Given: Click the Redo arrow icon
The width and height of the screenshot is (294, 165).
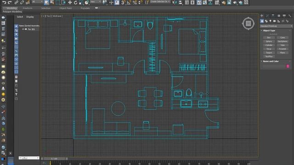Looking at the screenshot, I should click(x=10, y=2).
